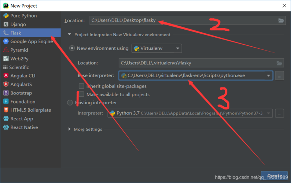Click the Create button
291x183 pixels.
(274, 176)
